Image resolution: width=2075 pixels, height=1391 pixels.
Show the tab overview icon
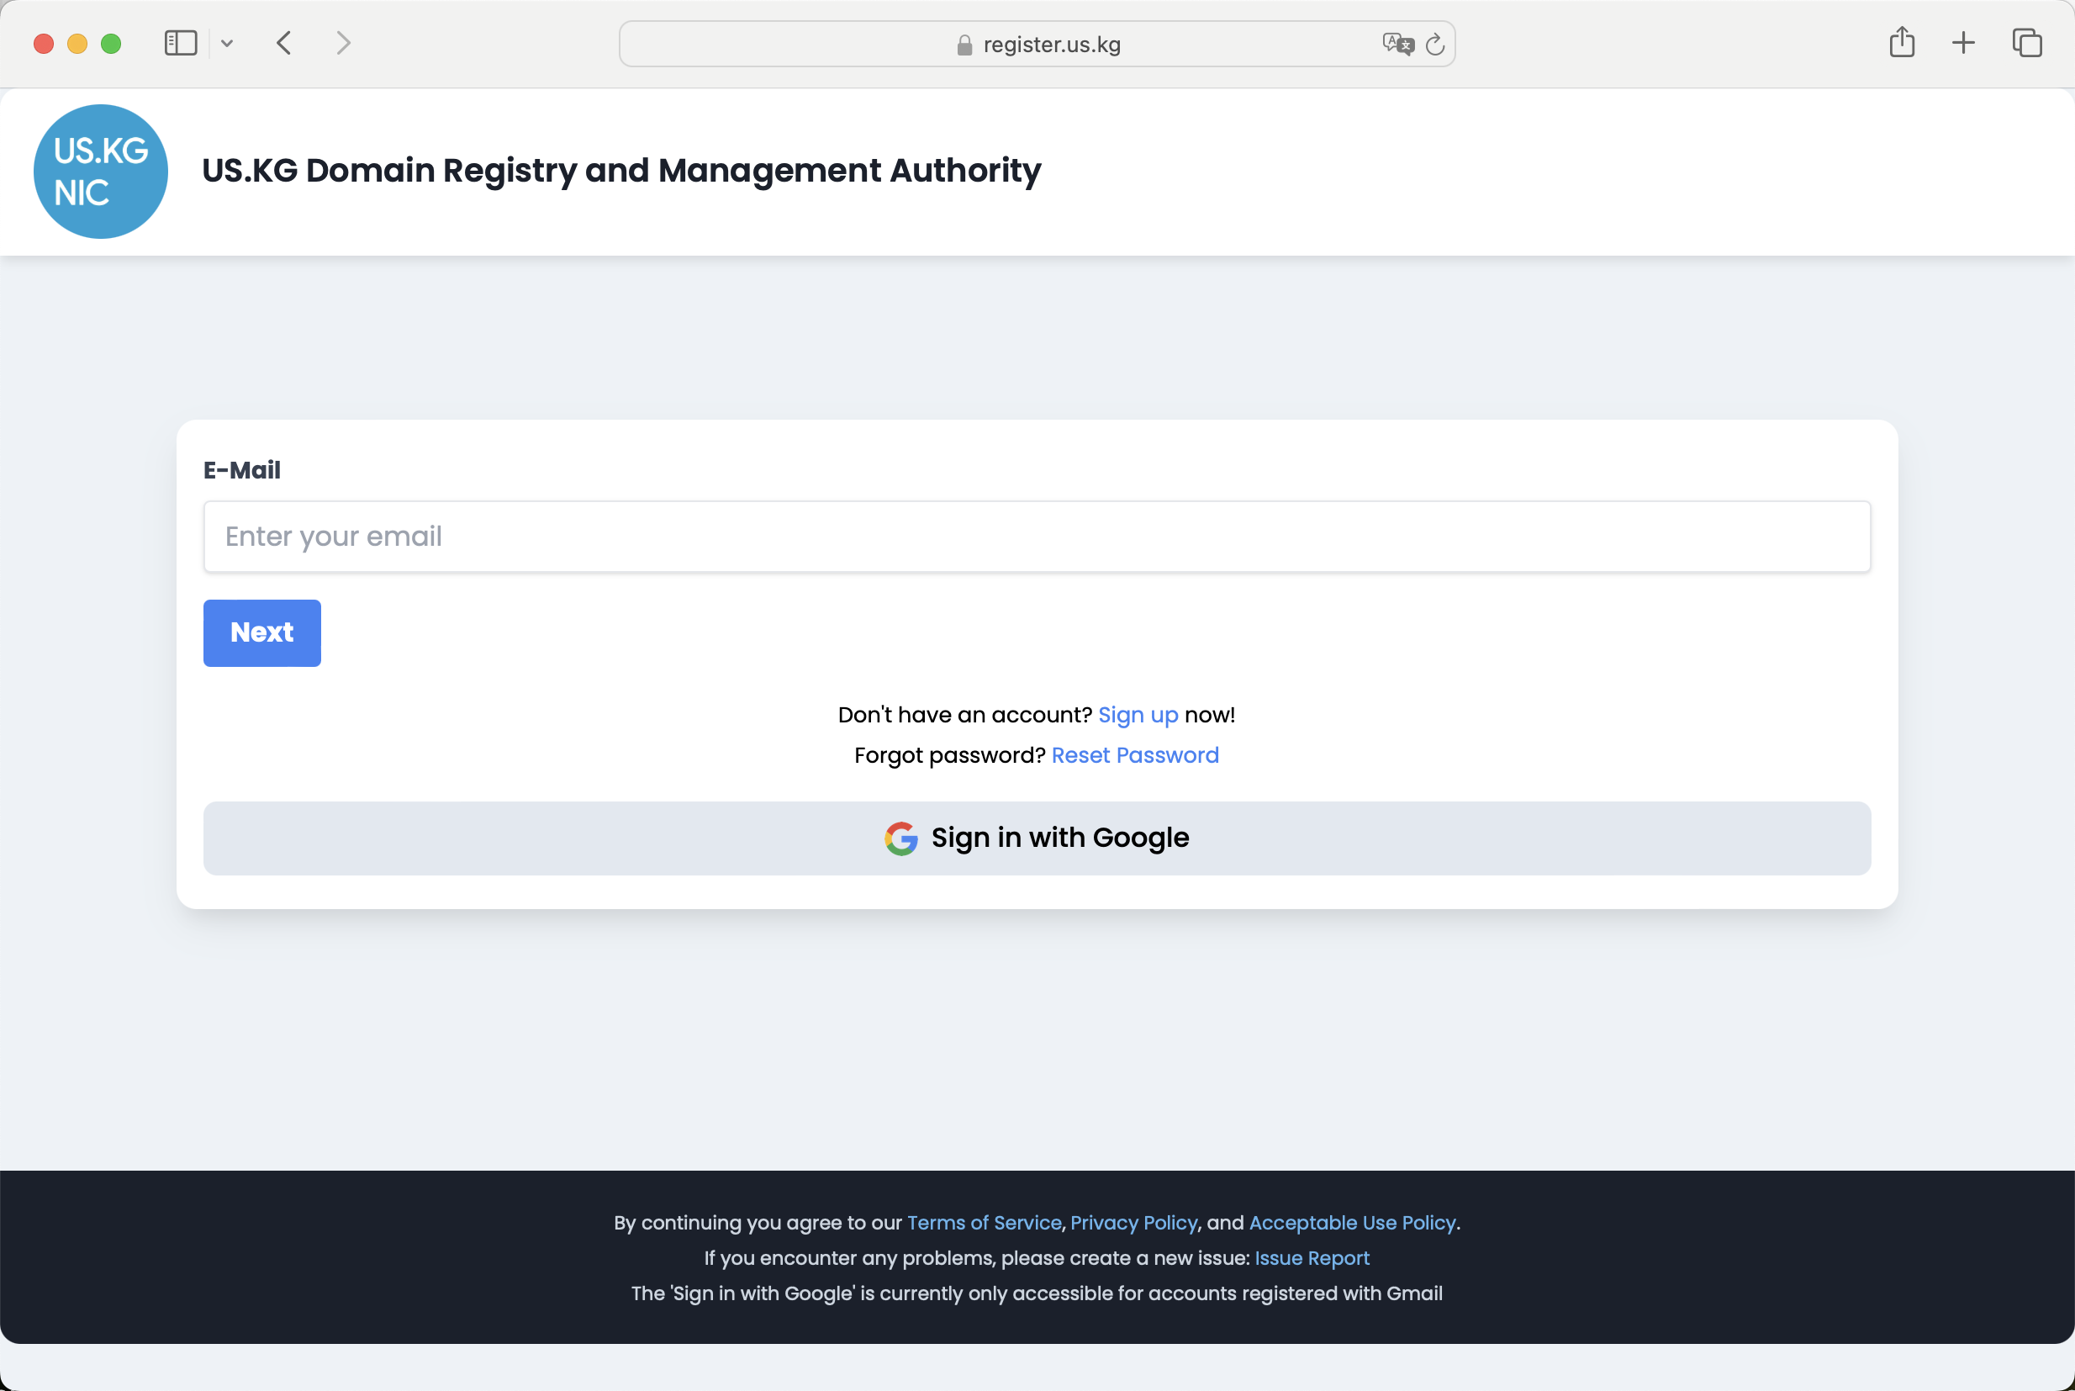coord(2026,43)
